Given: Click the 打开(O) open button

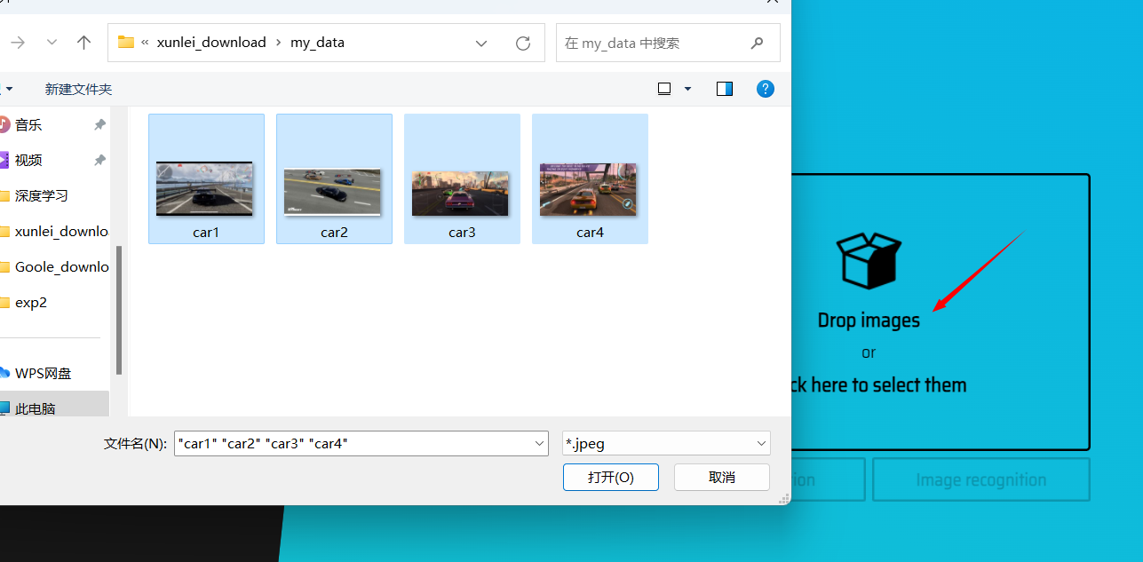Looking at the screenshot, I should coord(611,477).
